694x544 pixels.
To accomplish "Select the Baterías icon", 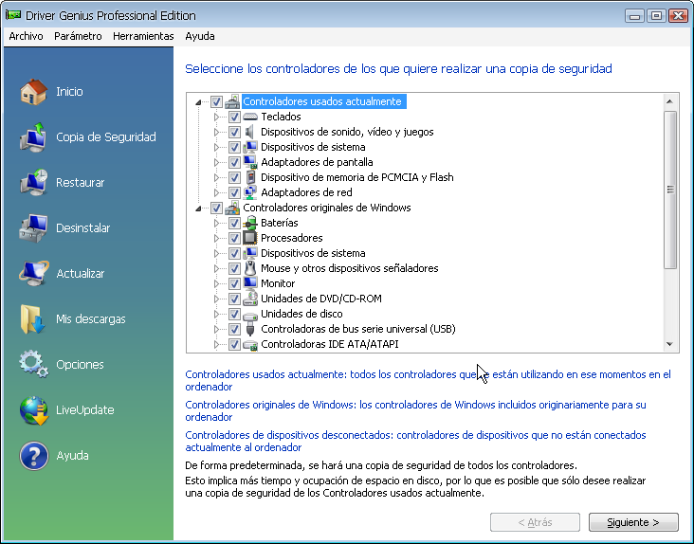I will [x=250, y=223].
